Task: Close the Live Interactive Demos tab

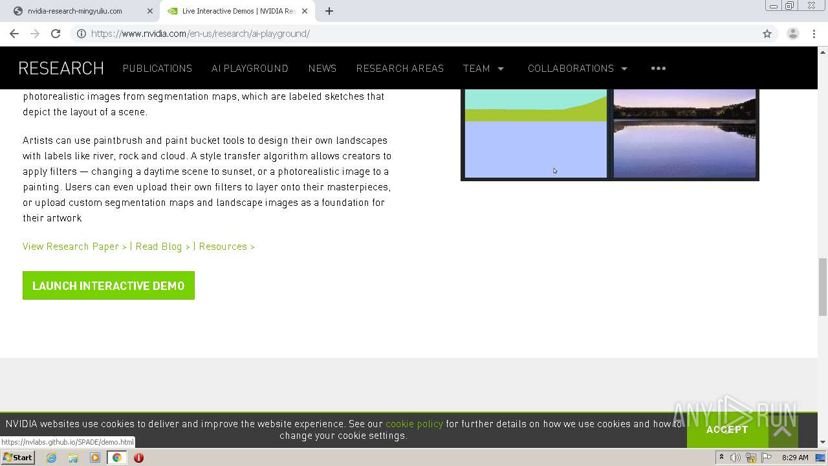Action: (x=305, y=11)
